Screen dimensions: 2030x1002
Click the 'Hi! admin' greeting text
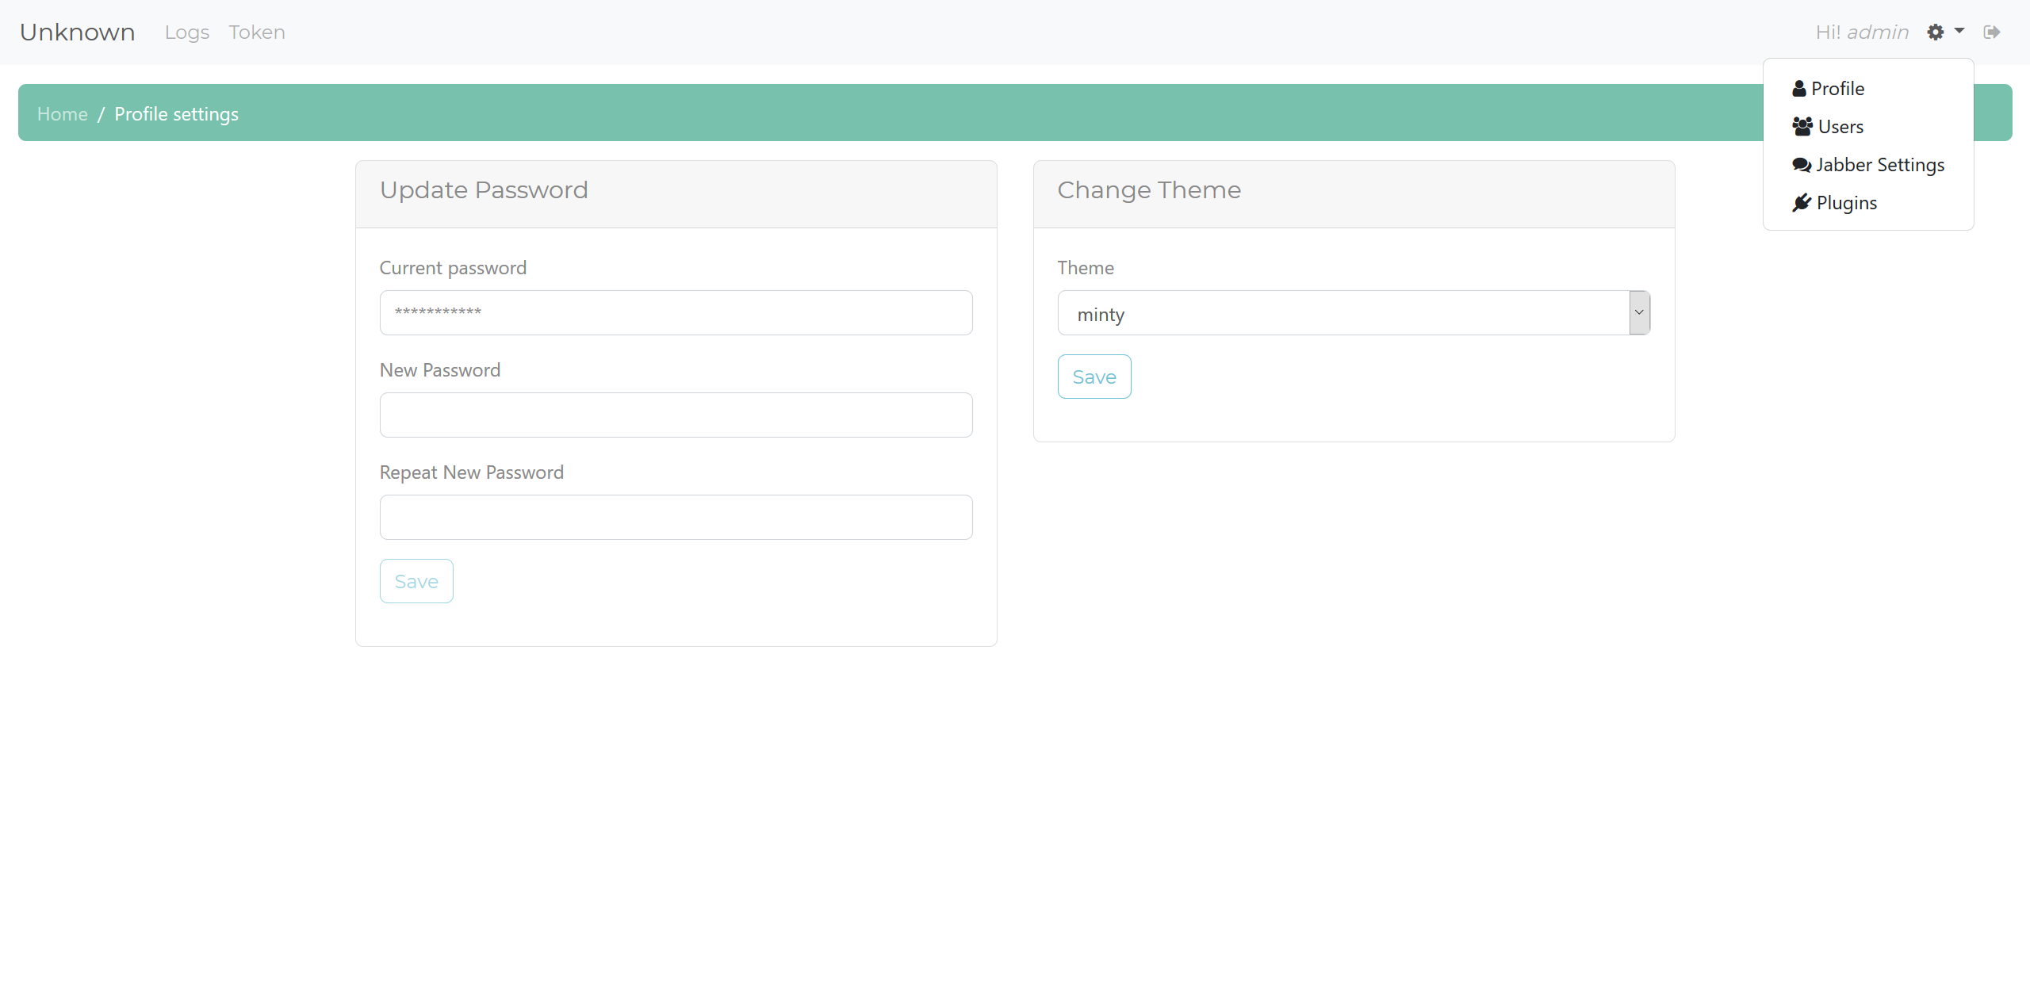tap(1862, 33)
